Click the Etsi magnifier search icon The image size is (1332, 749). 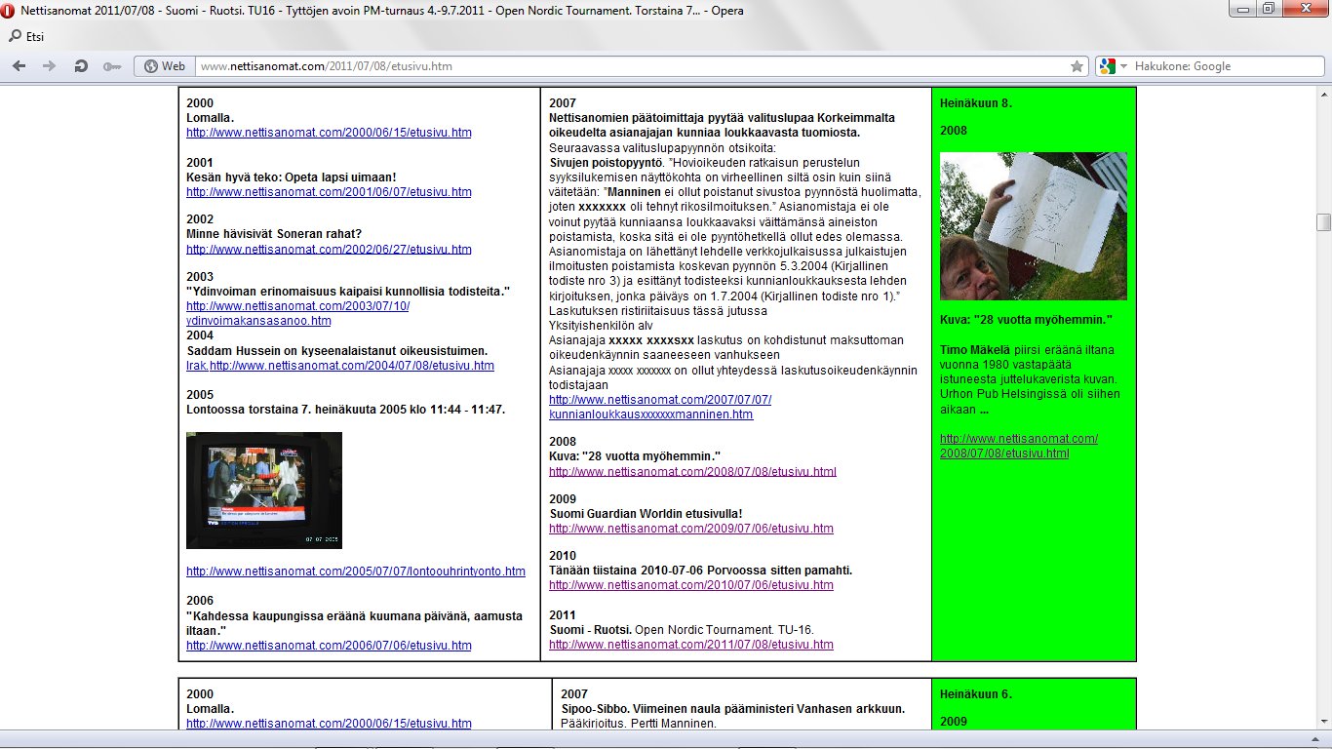click(x=16, y=37)
